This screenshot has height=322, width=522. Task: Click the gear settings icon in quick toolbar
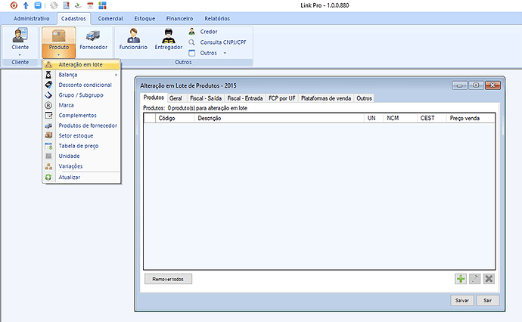[54, 5]
